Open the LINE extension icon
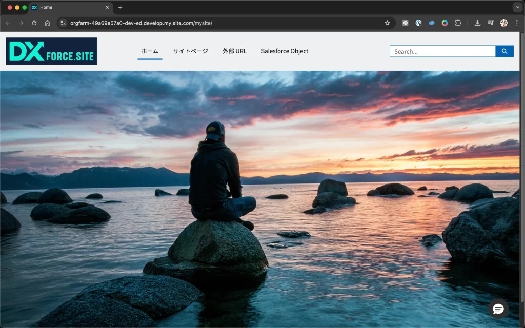 click(x=406, y=23)
